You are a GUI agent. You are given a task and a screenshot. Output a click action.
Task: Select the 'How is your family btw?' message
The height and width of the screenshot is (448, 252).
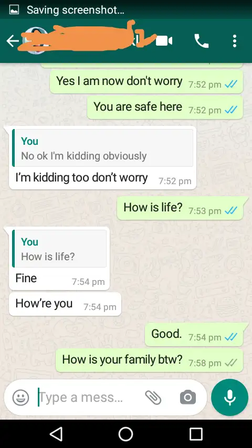(149, 360)
